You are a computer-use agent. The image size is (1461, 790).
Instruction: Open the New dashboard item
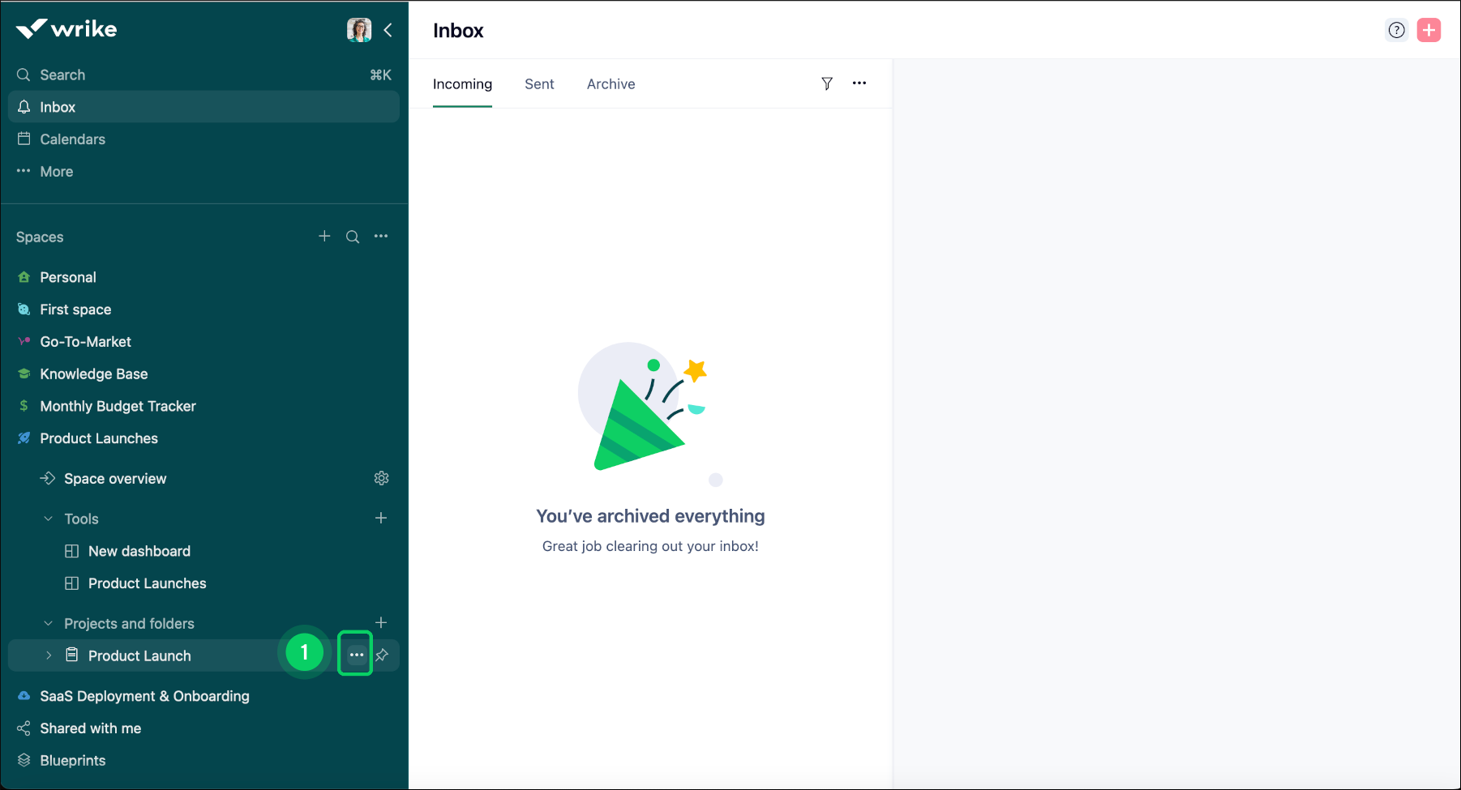(x=139, y=551)
